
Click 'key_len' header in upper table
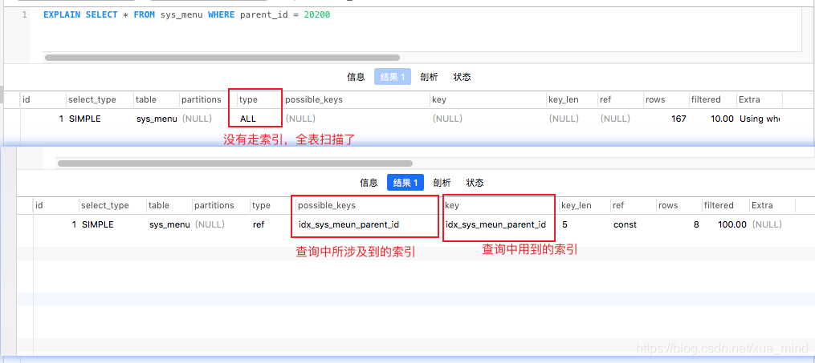564,99
